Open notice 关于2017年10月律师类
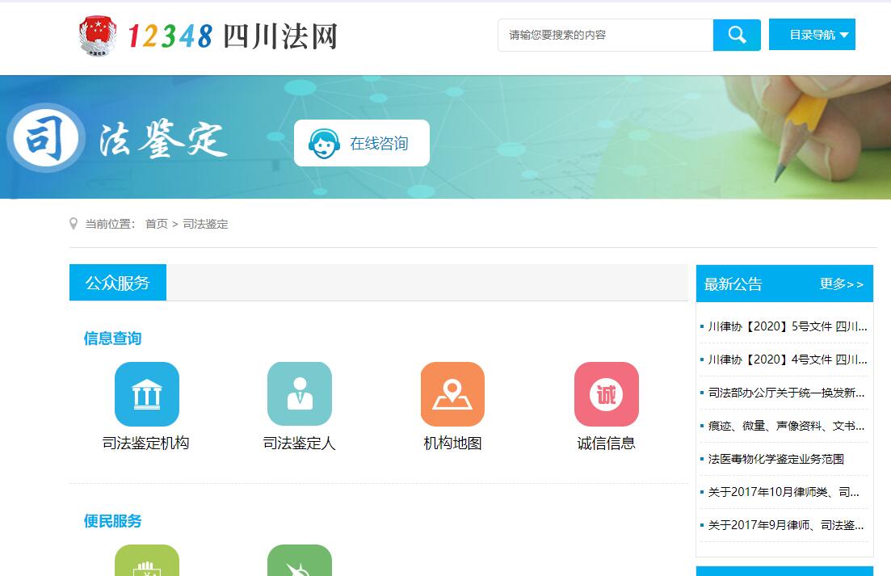This screenshot has width=891, height=576. (784, 492)
